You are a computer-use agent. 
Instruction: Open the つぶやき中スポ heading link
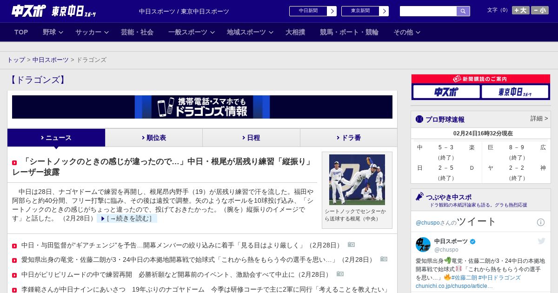449,197
